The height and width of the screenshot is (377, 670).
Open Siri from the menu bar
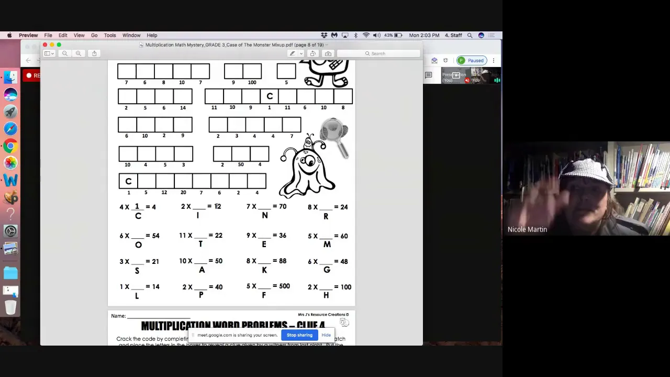coord(481,35)
